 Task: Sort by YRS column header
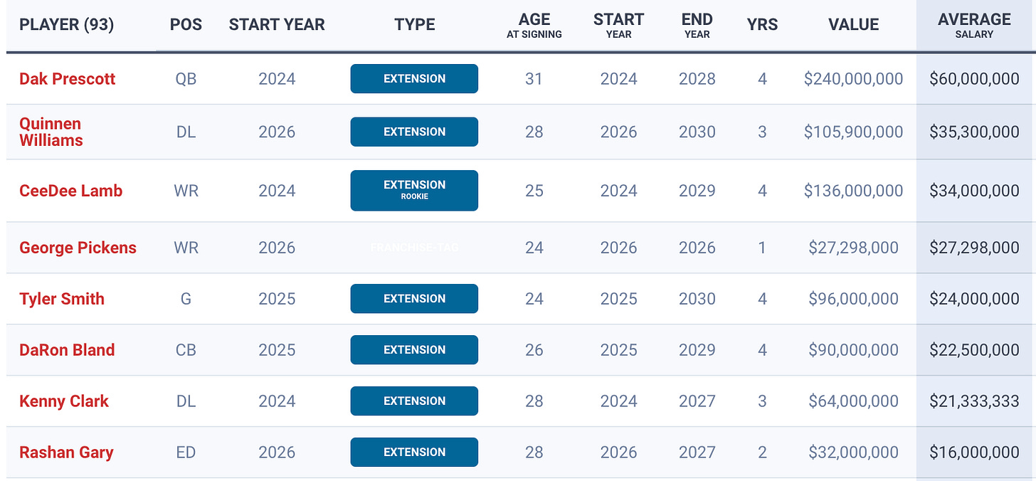762,24
